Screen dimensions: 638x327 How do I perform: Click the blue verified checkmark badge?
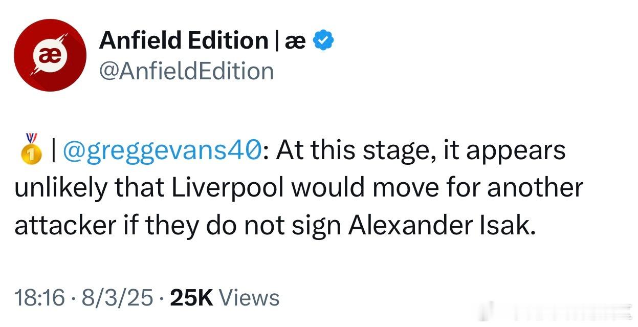point(323,40)
